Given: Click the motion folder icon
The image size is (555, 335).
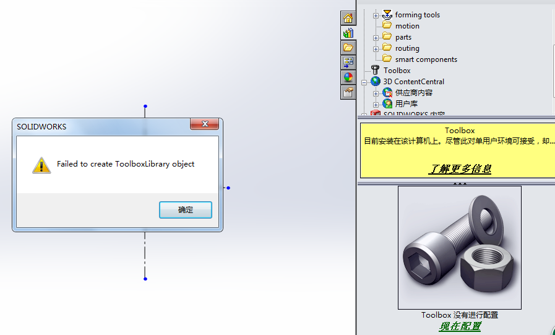Looking at the screenshot, I should [x=387, y=25].
